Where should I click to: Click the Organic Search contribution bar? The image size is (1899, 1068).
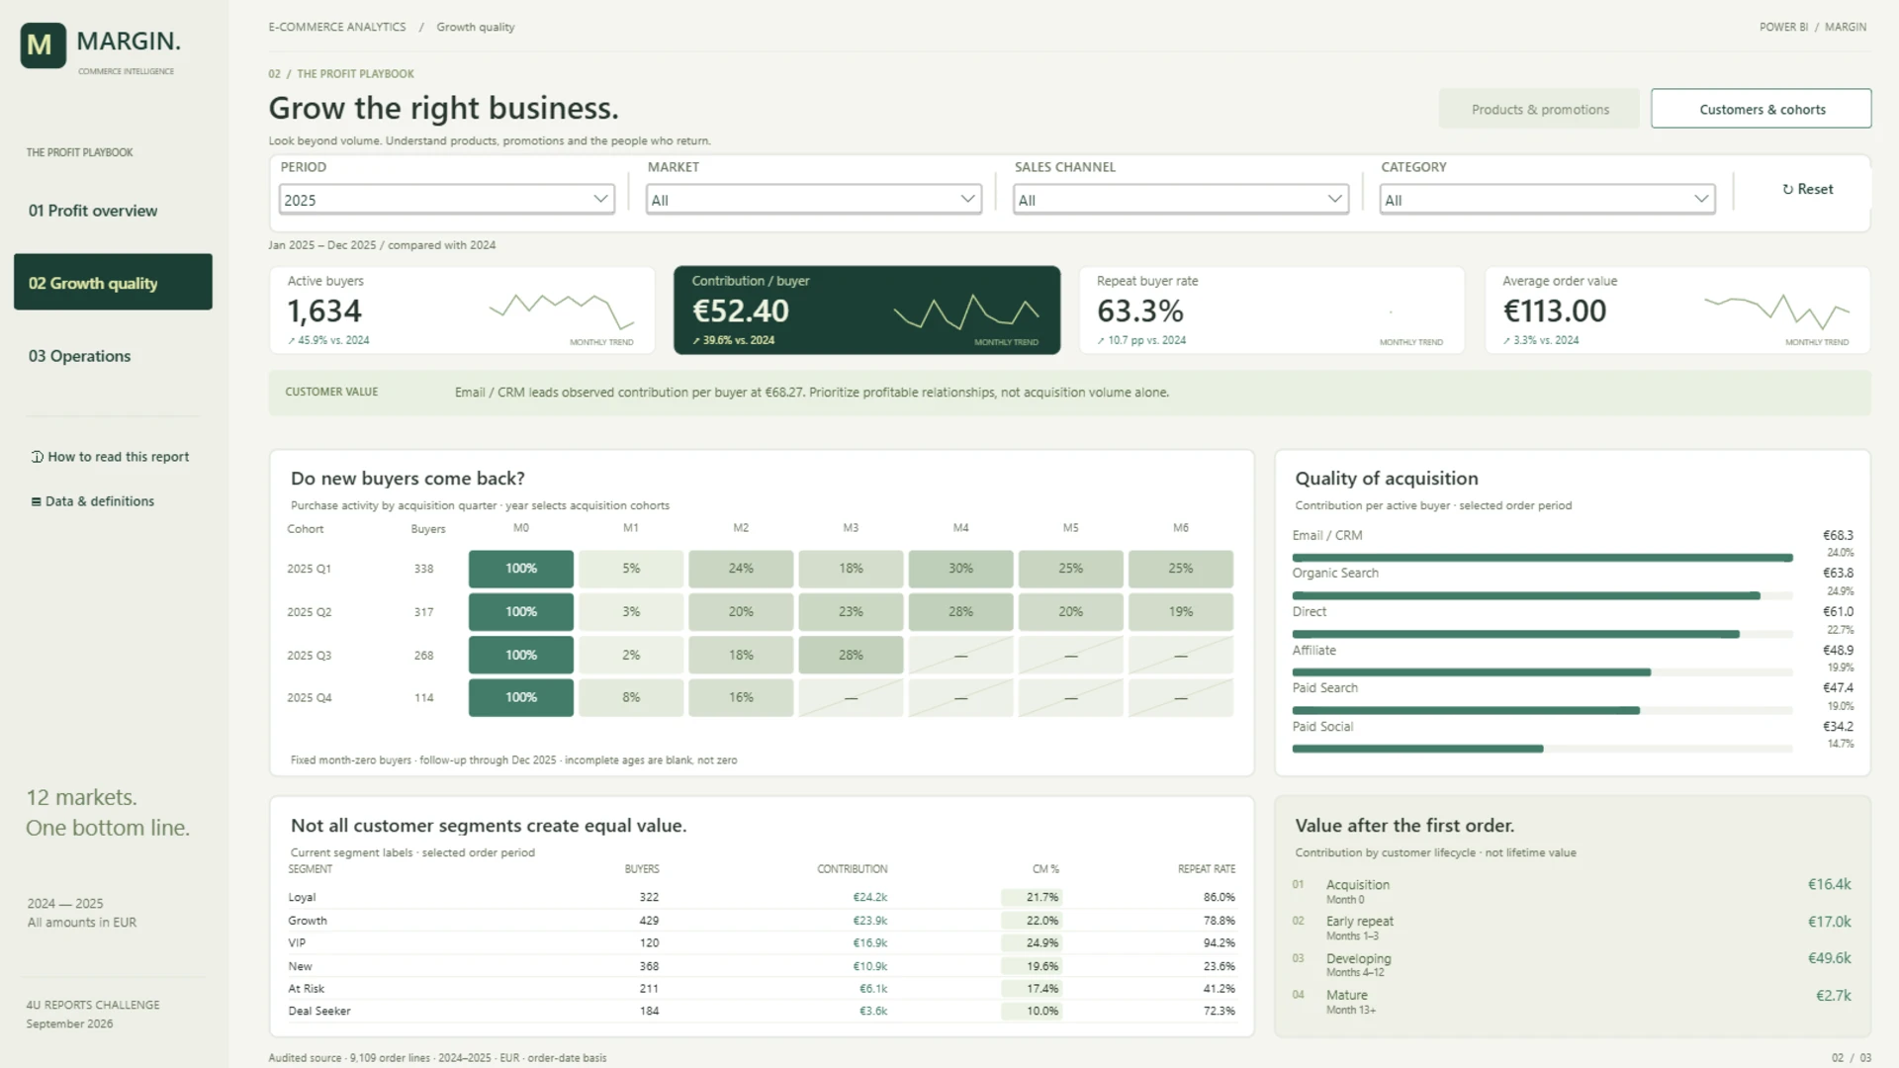[1526, 596]
